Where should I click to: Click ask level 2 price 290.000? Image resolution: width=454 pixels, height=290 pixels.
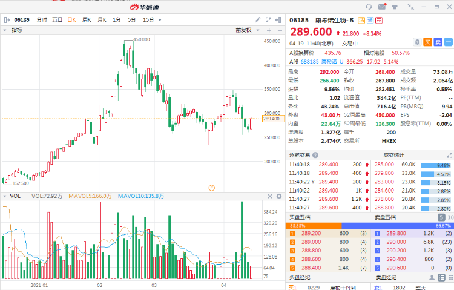[396, 242]
